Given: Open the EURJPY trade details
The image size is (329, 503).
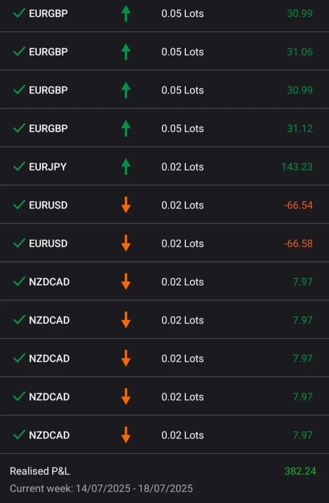Looking at the screenshot, I should pyautogui.click(x=48, y=167).
